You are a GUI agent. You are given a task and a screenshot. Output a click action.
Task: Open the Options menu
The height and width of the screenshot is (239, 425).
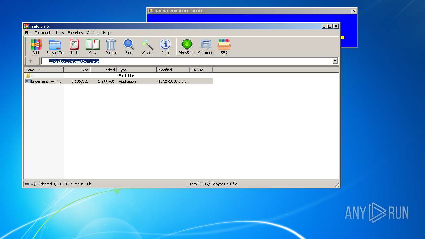pos(93,33)
